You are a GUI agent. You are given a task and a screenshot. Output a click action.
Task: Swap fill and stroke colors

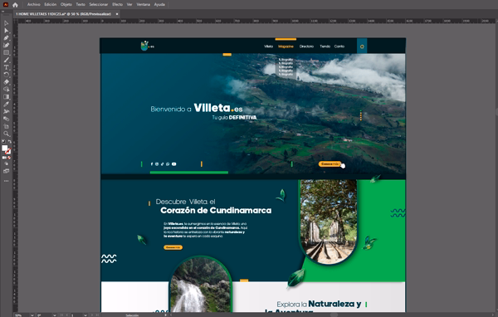tap(9, 141)
